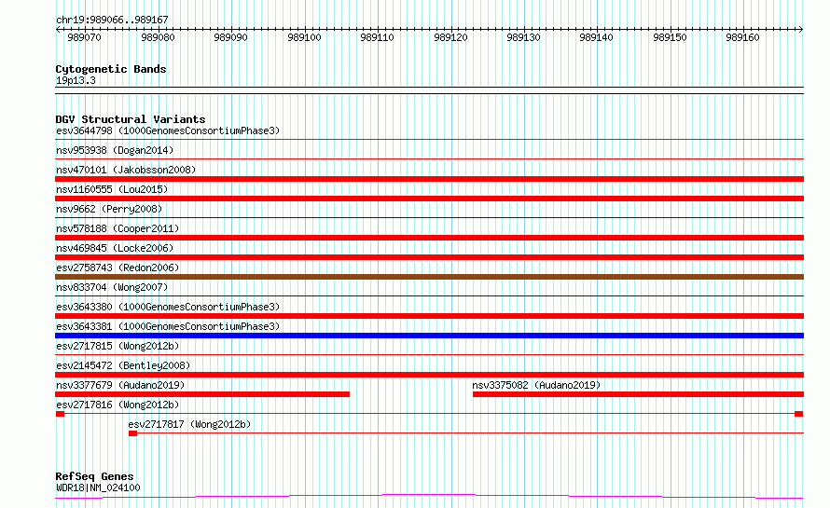
Task: Click the thick blue bar under esv3643381
Action: [429, 336]
